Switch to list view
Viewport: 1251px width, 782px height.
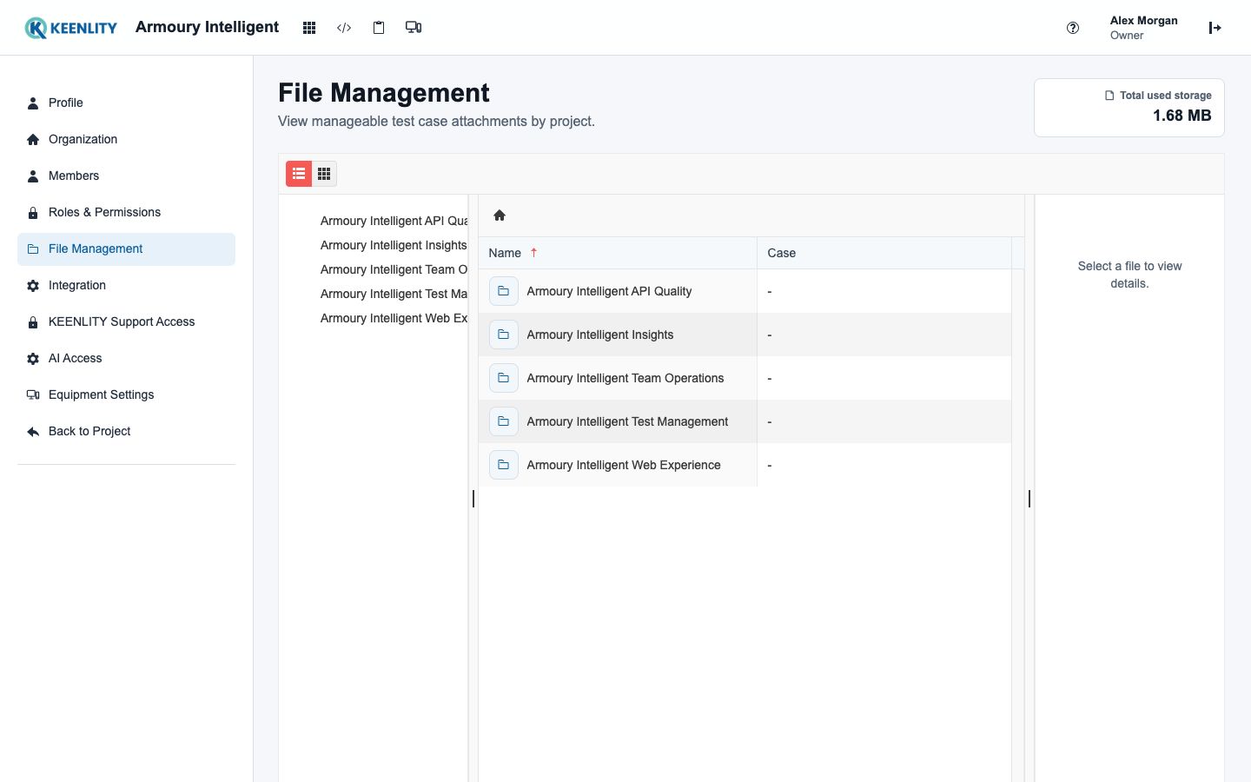click(x=299, y=174)
